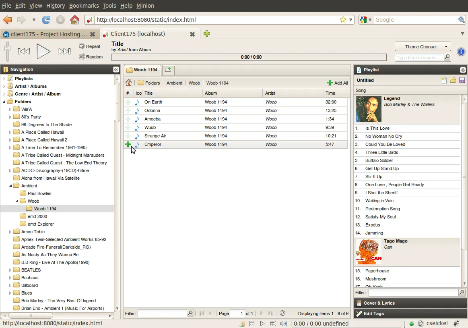Open the Theme Chooser dropdown

pyautogui.click(x=423, y=47)
